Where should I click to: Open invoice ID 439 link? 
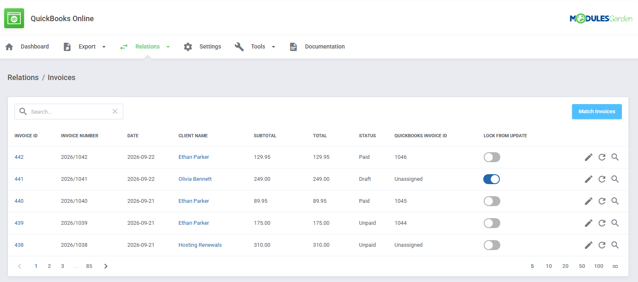[19, 223]
